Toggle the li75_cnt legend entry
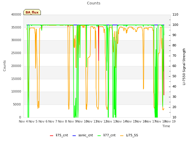 click(59, 135)
